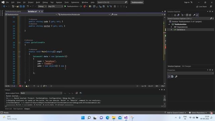Click the Output panel vertical scrollbar
The height and width of the screenshot is (121, 215).
[x=165, y=100]
